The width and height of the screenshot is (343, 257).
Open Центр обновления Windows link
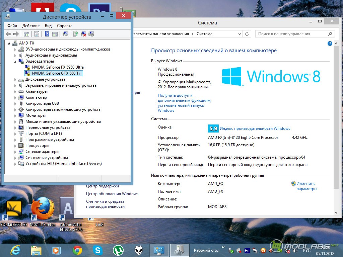112,194
